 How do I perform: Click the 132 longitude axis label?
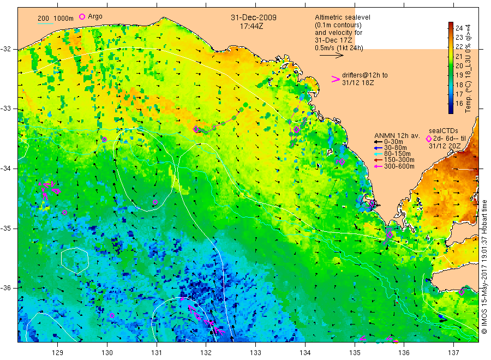point(206,353)
